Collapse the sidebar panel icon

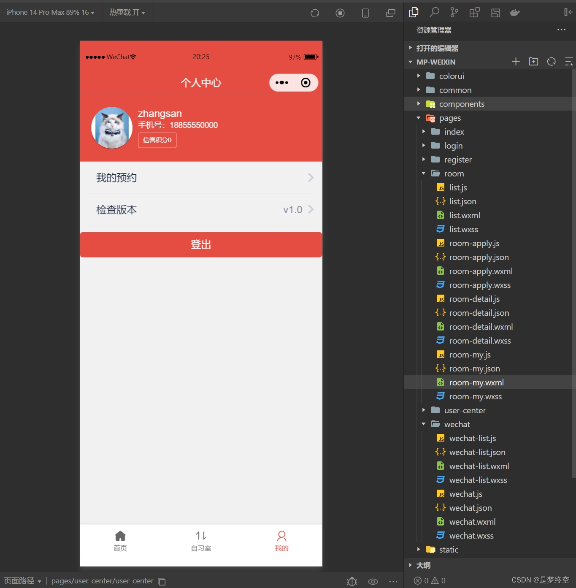pos(568,12)
